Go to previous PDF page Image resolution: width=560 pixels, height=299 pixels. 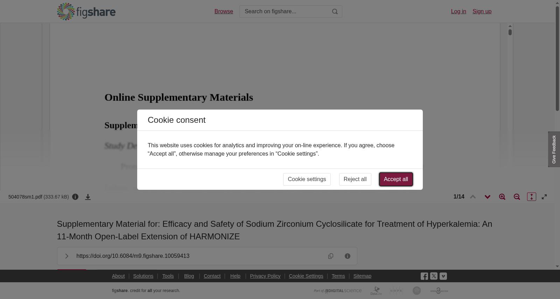[x=473, y=197]
